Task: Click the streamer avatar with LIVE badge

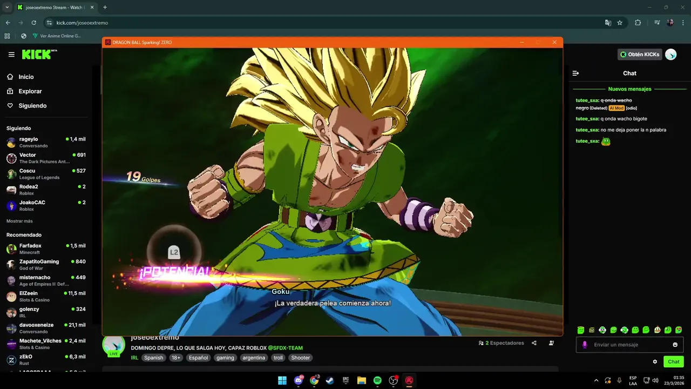Action: 113,346
